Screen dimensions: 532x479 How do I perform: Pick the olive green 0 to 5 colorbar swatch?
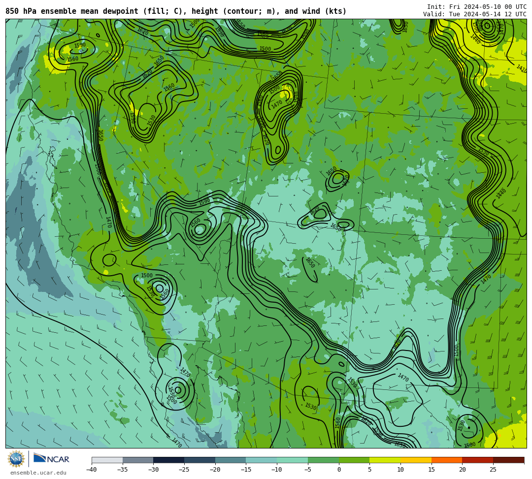tap(354, 460)
